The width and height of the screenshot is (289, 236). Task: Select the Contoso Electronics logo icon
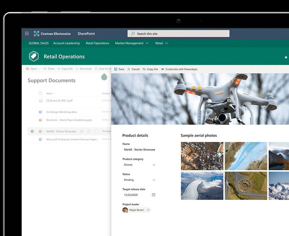click(x=36, y=33)
